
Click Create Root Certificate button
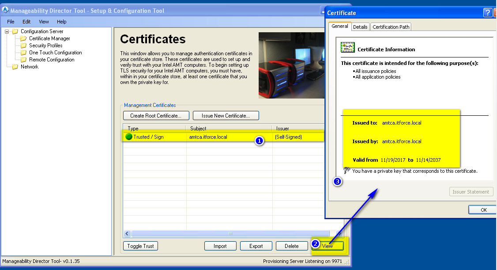tap(156, 115)
